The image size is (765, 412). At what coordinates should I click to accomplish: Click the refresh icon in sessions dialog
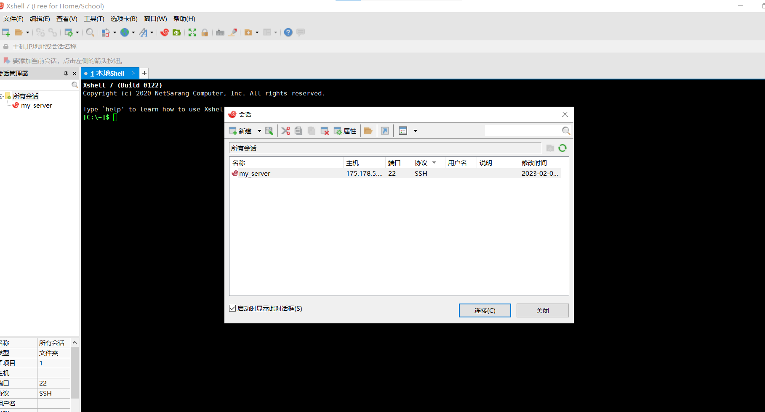[562, 148]
